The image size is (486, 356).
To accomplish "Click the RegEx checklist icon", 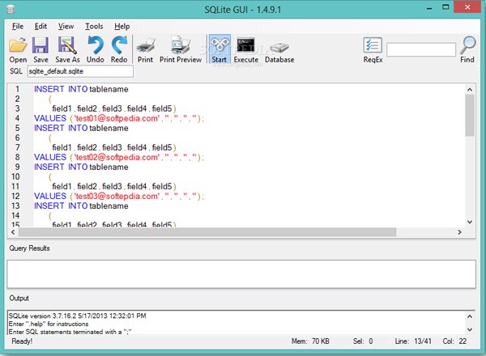I will (373, 45).
